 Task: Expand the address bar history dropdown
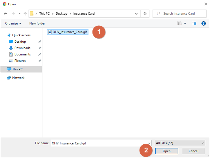(137, 14)
